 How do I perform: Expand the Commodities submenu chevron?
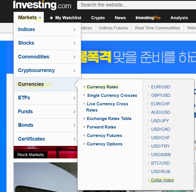coord(75,57)
